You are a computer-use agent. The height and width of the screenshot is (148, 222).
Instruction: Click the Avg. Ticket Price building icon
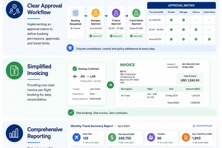click(186, 137)
